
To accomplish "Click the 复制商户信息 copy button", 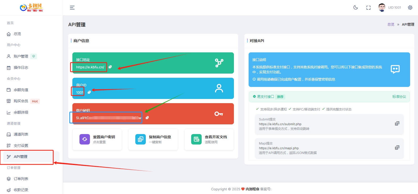I will click(x=153, y=139).
